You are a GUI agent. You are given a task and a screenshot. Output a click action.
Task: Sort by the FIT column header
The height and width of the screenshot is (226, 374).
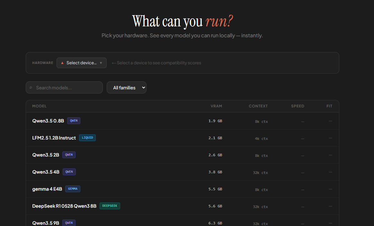(x=329, y=106)
